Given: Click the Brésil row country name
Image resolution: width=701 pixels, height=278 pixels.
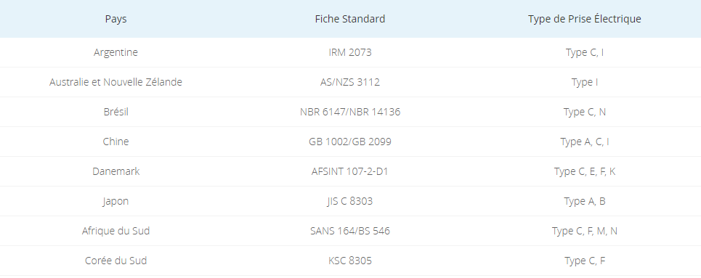Looking at the screenshot, I should tap(116, 112).
